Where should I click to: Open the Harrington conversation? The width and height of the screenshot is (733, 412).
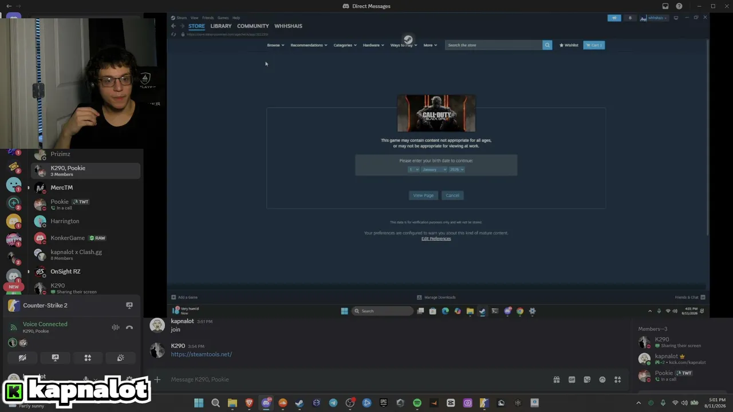[85, 221]
